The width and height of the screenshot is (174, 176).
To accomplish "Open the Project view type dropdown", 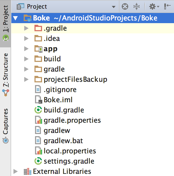I will pyautogui.click(x=114, y=7).
